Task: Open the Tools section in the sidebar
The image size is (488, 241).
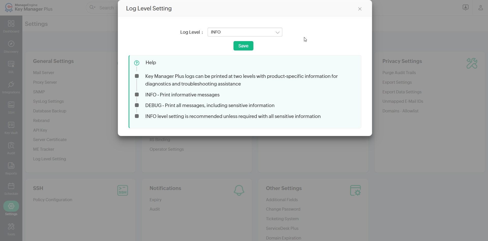Action: [11, 229]
